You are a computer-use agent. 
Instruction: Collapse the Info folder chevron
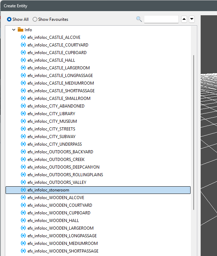pyautogui.click(x=14, y=30)
